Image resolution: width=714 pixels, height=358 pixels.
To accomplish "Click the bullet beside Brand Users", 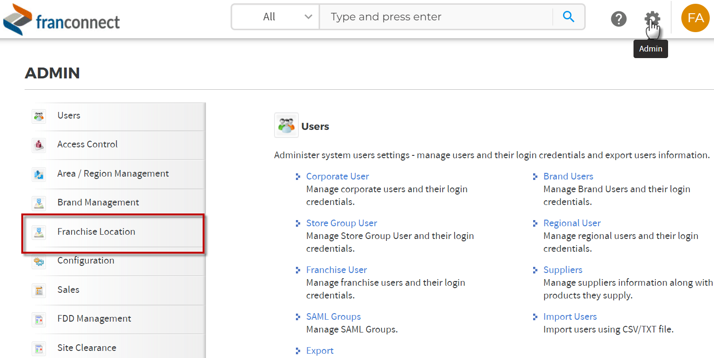I will [535, 177].
